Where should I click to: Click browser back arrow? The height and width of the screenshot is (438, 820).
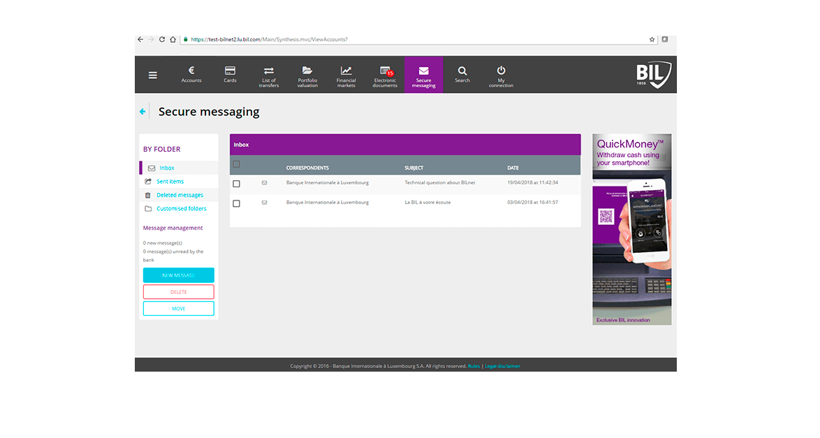140,39
